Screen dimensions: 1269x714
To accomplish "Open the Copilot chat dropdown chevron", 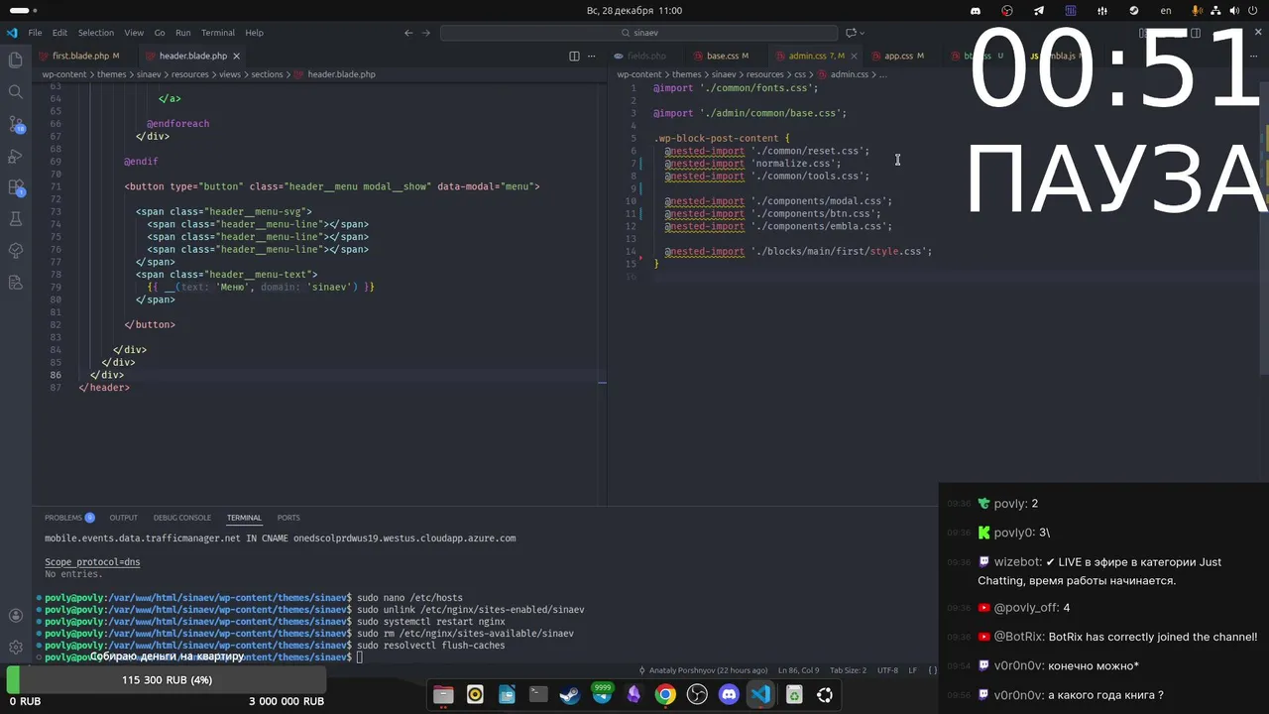I will pyautogui.click(x=863, y=33).
